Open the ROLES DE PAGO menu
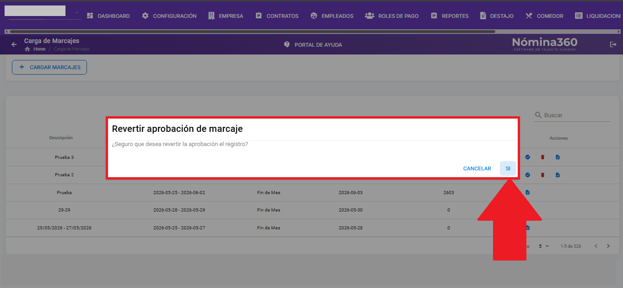 (x=392, y=16)
